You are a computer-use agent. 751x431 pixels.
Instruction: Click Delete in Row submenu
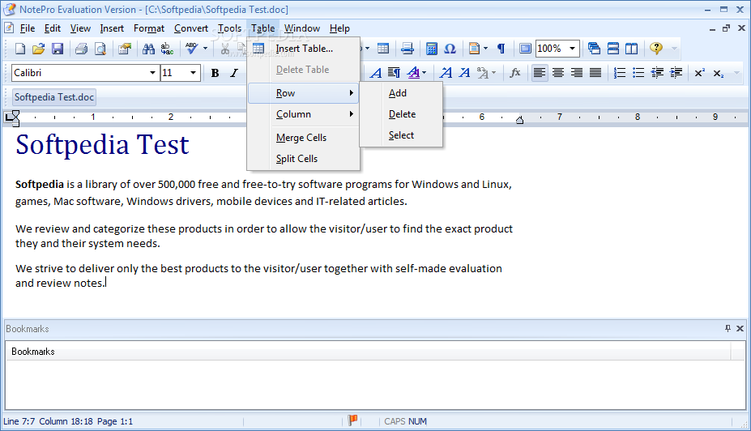[x=401, y=114]
